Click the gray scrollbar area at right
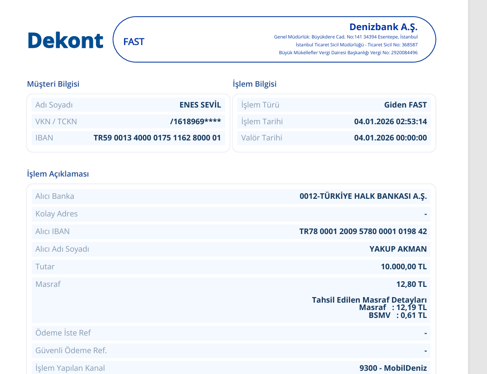 (x=477, y=187)
